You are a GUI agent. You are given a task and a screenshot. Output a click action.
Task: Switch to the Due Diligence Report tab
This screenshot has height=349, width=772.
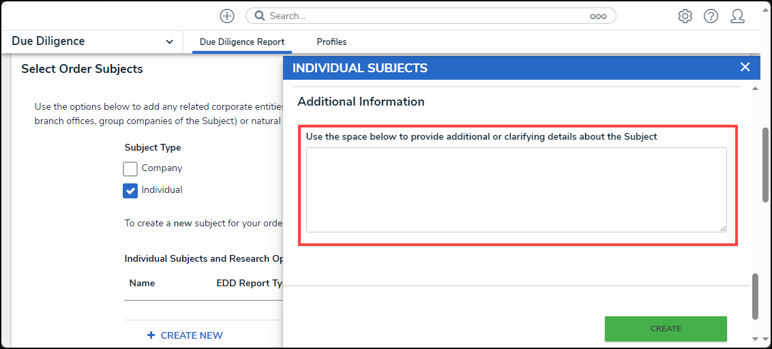(x=241, y=42)
